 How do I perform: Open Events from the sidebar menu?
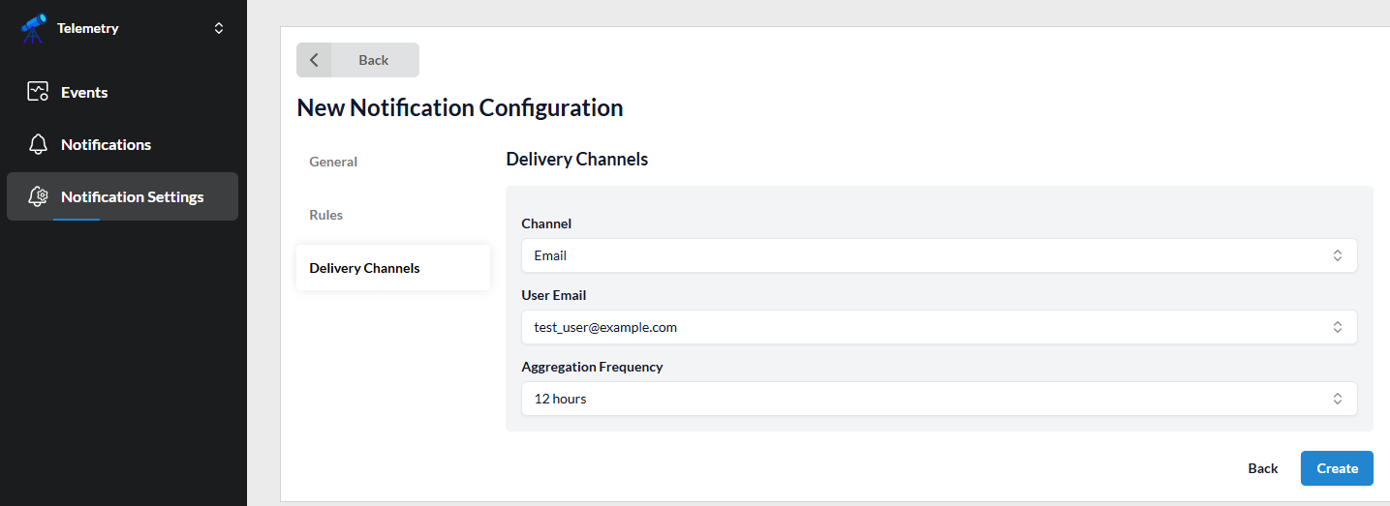(84, 93)
